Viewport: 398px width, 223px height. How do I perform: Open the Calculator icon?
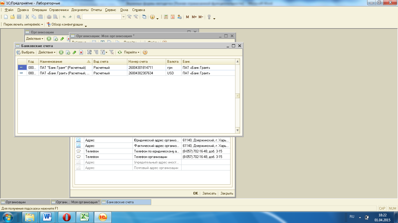point(166,17)
